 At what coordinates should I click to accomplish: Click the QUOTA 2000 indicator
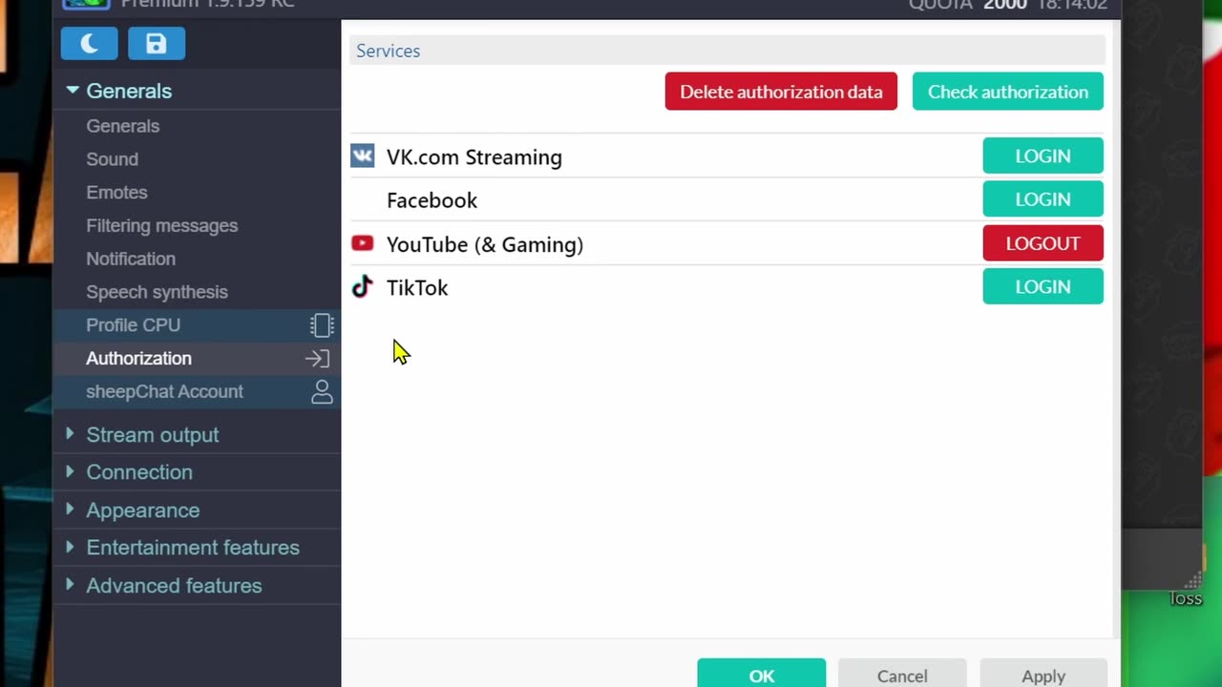pos(967,5)
